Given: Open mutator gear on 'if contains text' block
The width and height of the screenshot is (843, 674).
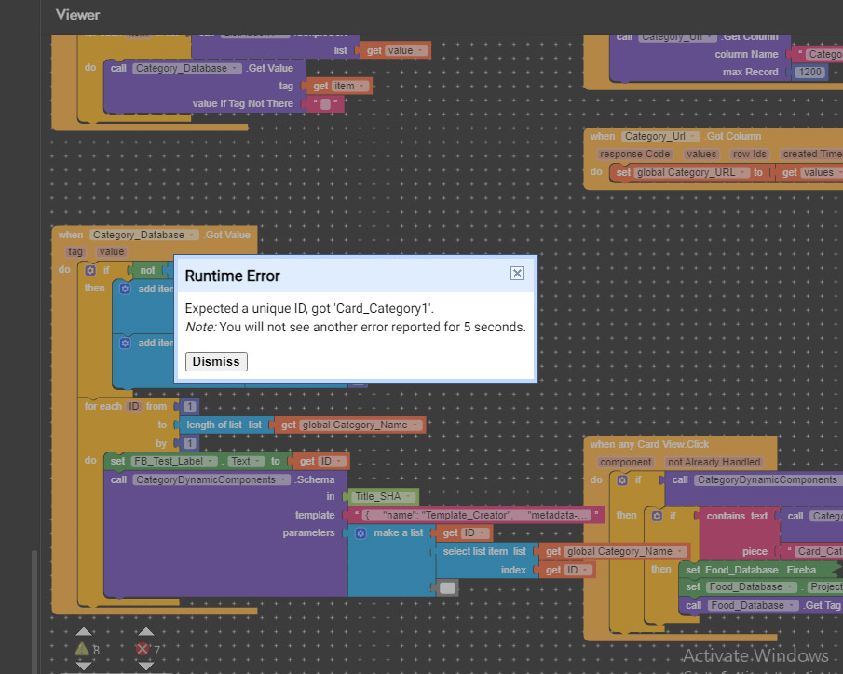Looking at the screenshot, I should [657, 516].
